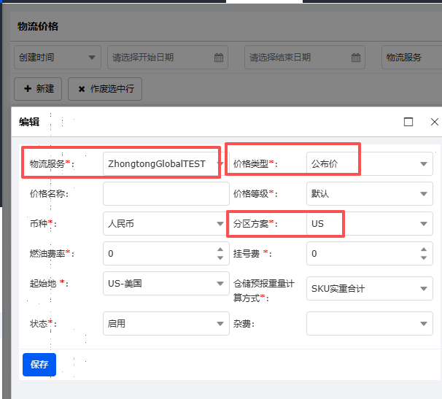Expand the 状态 dropdown set to 启用
The height and width of the screenshot is (399, 442).
point(221,323)
